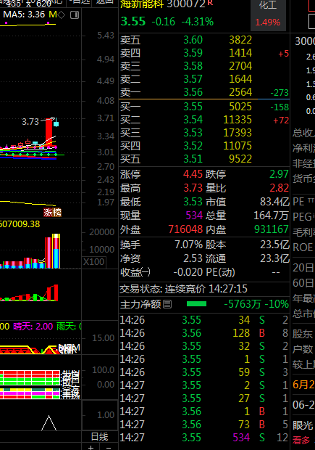Open the 日线 period selector
The width and height of the screenshot is (315, 450).
pyautogui.click(x=99, y=437)
